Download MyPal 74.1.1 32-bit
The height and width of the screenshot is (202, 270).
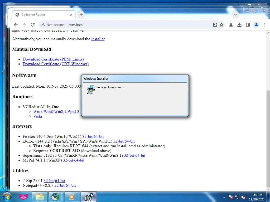(68, 160)
